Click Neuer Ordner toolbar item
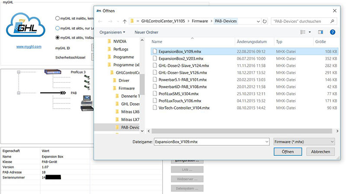 tap(146, 32)
